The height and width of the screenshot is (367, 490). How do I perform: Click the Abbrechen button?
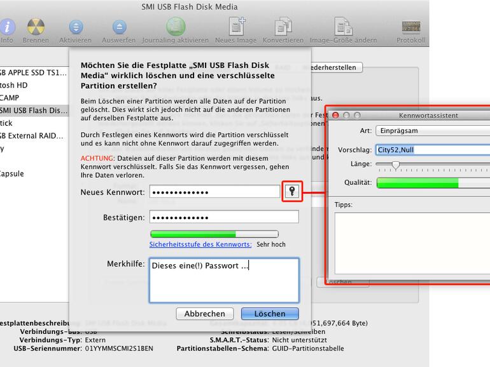click(x=205, y=314)
